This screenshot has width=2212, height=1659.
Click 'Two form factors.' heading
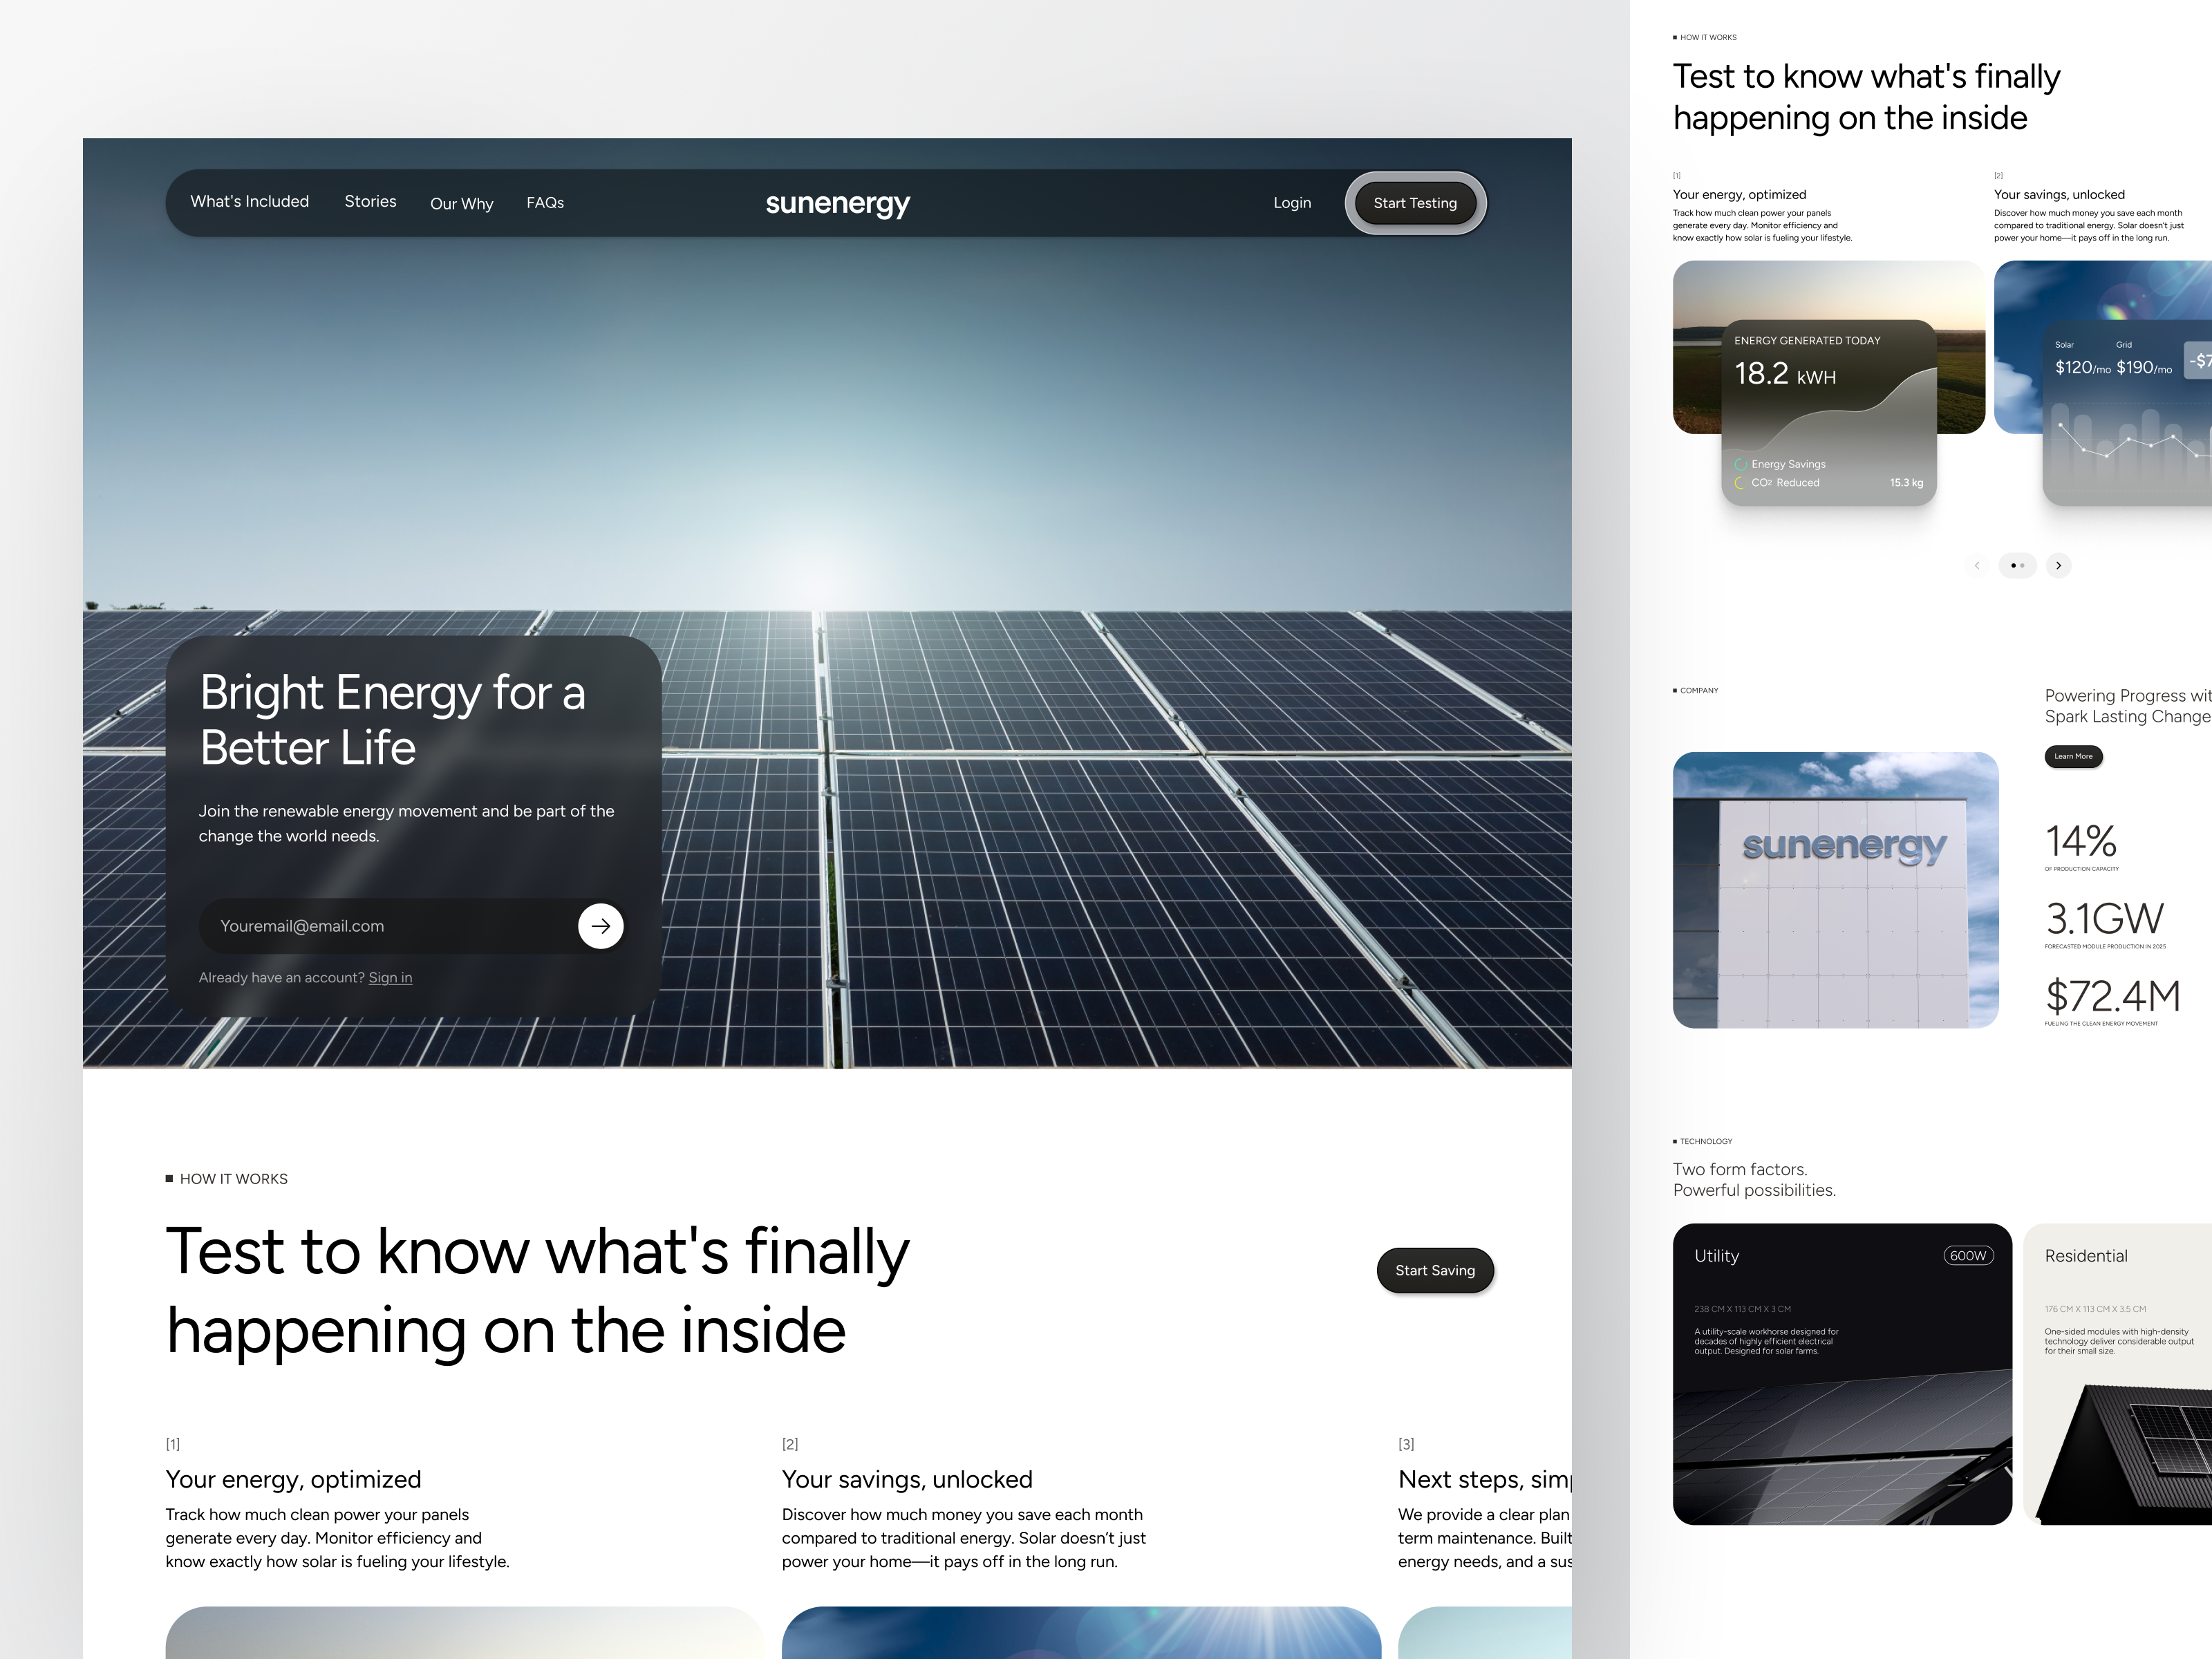tap(1740, 1169)
